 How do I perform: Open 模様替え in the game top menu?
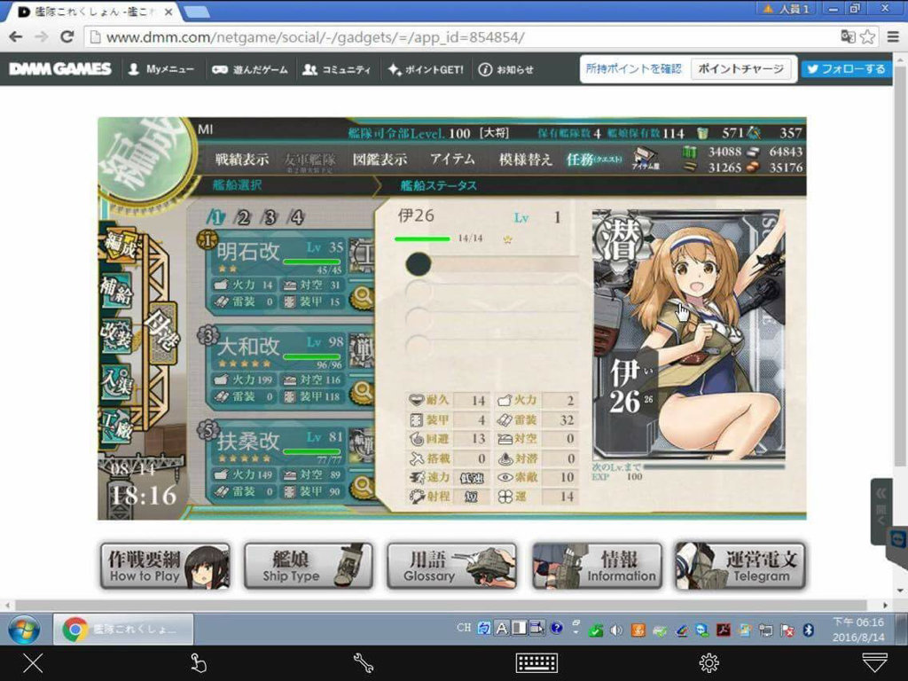(525, 160)
